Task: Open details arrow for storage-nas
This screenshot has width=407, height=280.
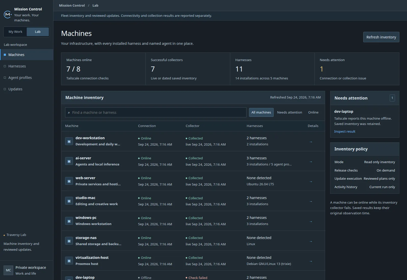Action: point(311,241)
